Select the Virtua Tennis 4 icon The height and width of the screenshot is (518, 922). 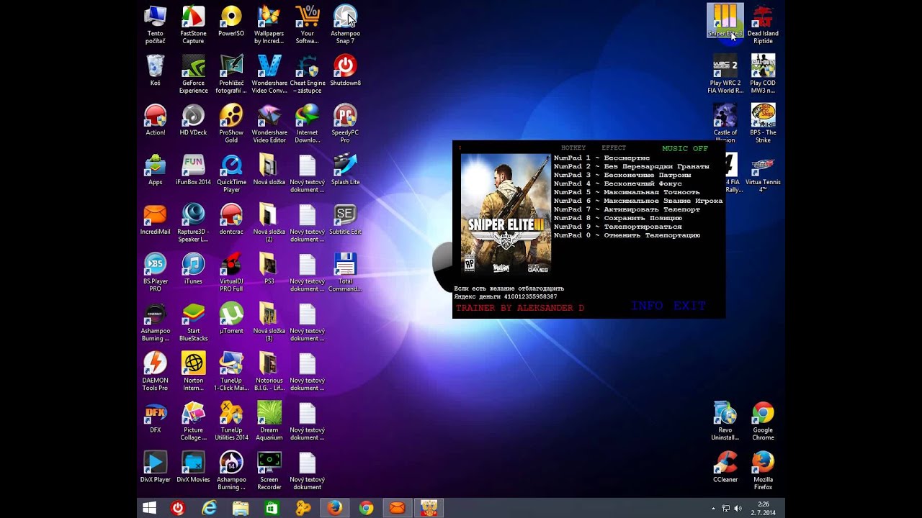tap(763, 173)
